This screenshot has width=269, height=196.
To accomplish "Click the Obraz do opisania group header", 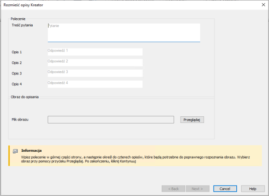I will pyautogui.click(x=25, y=97).
